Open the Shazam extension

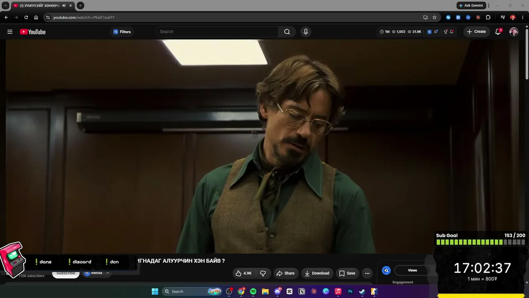448,17
